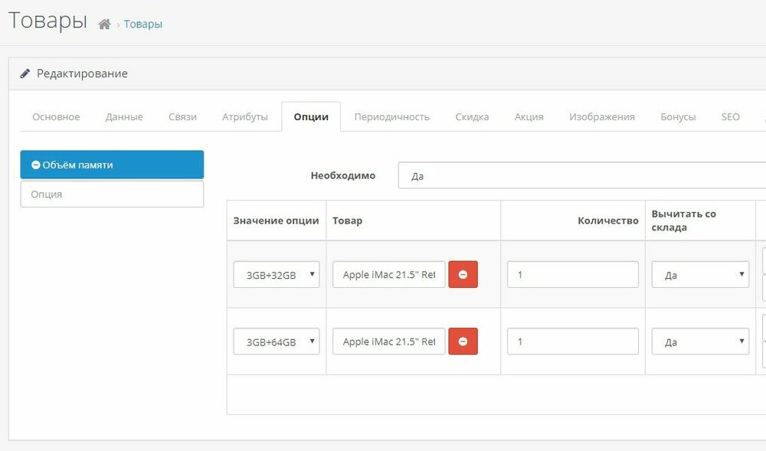Go to the Периодичность tab
766x451 pixels.
tap(391, 117)
